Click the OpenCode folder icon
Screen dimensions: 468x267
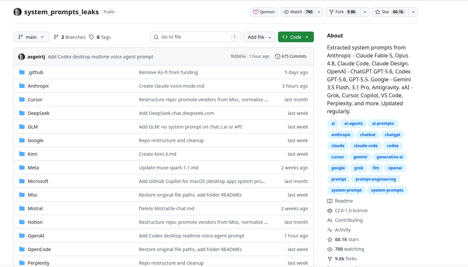(x=22, y=249)
